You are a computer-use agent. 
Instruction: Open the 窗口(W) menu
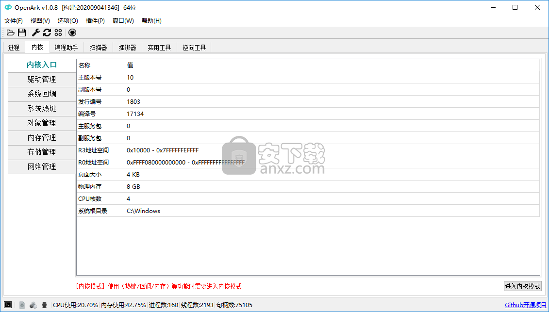123,21
